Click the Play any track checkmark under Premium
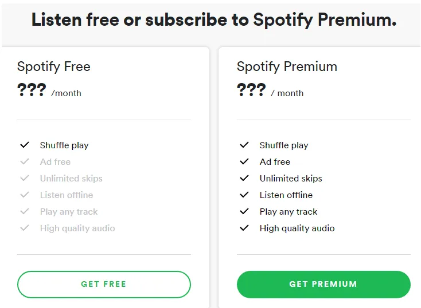Image resolution: width=421 pixels, height=308 pixels. [x=244, y=211]
